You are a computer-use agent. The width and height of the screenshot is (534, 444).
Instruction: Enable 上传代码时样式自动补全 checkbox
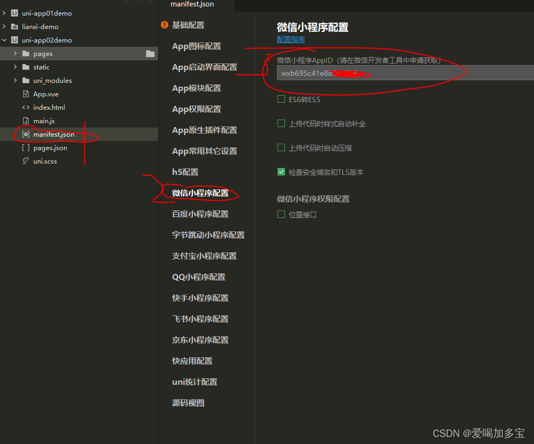tap(281, 123)
